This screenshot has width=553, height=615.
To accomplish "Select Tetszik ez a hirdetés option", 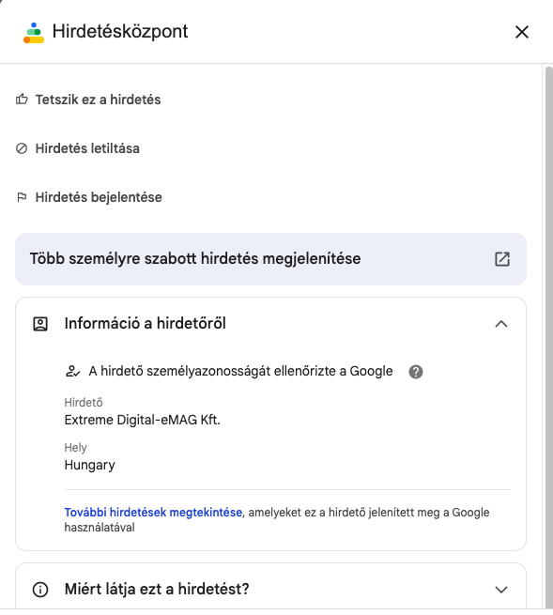I will [x=98, y=100].
